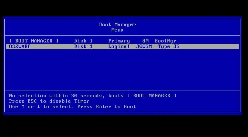Select the [ BOOT MANAGER ] boot entry
Image resolution: width=248 pixels, height=137 pixels.
point(122,41)
